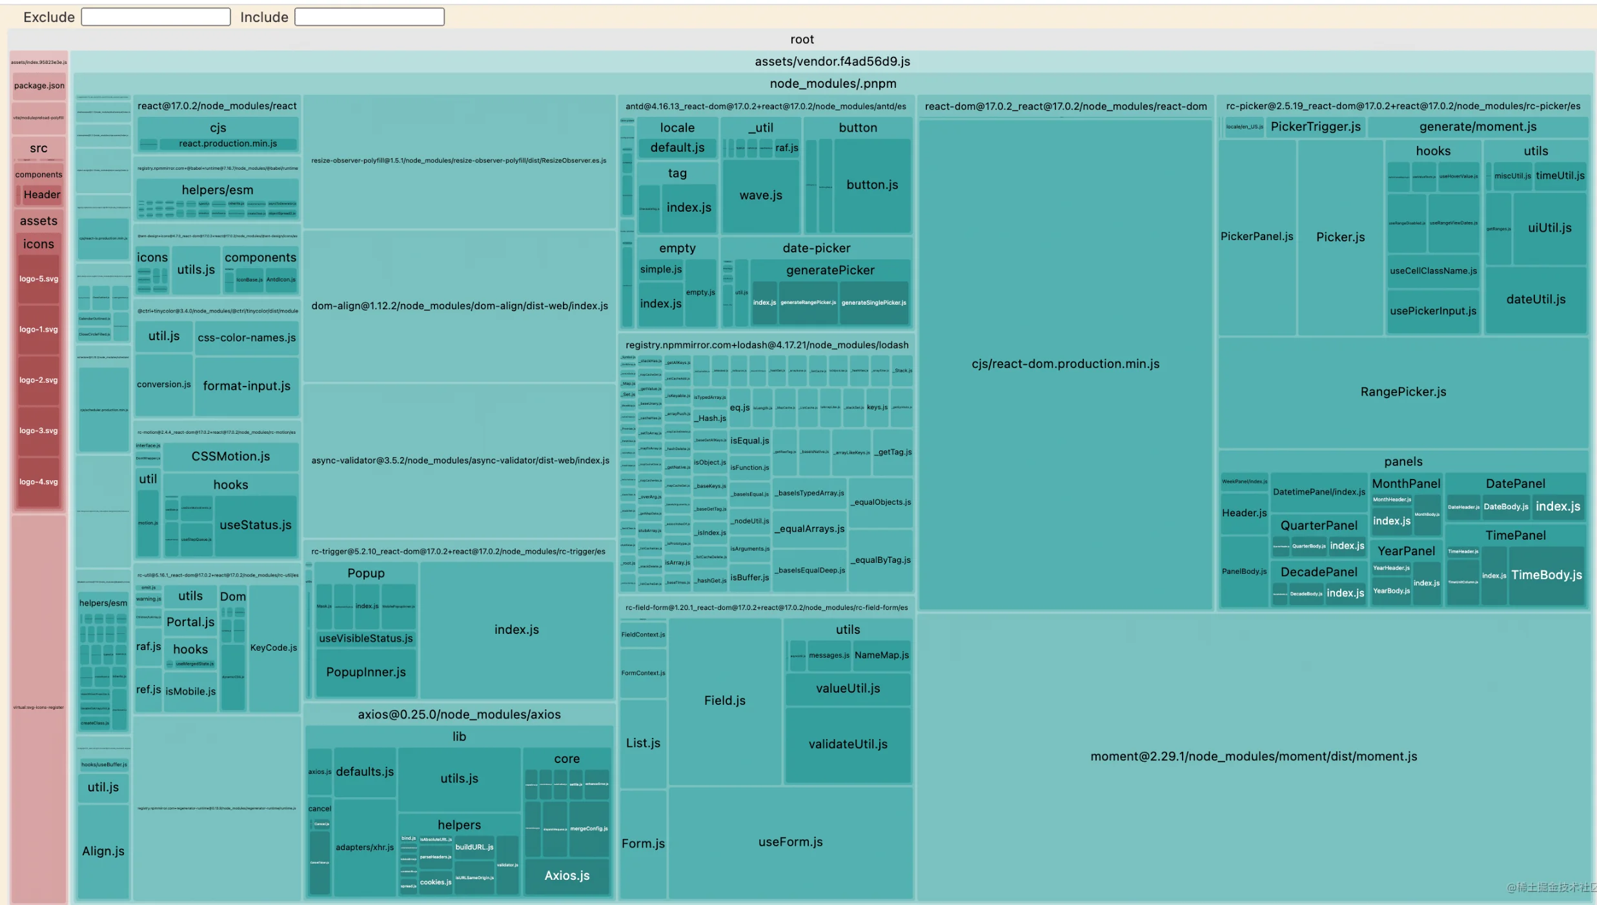The image size is (1597, 905).
Task: Select the CSSMotion.js block
Action: point(230,456)
